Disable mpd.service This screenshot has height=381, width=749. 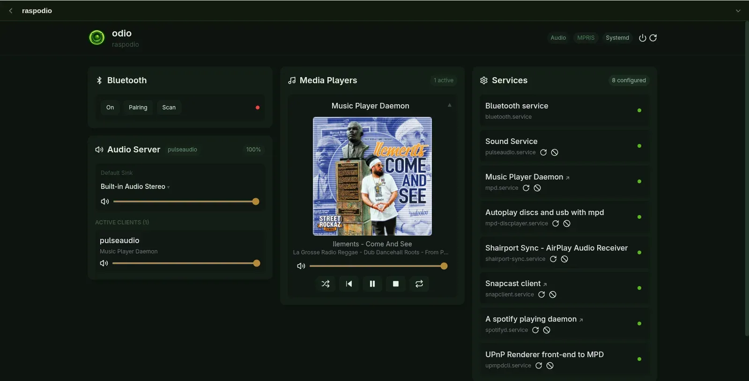(x=537, y=188)
